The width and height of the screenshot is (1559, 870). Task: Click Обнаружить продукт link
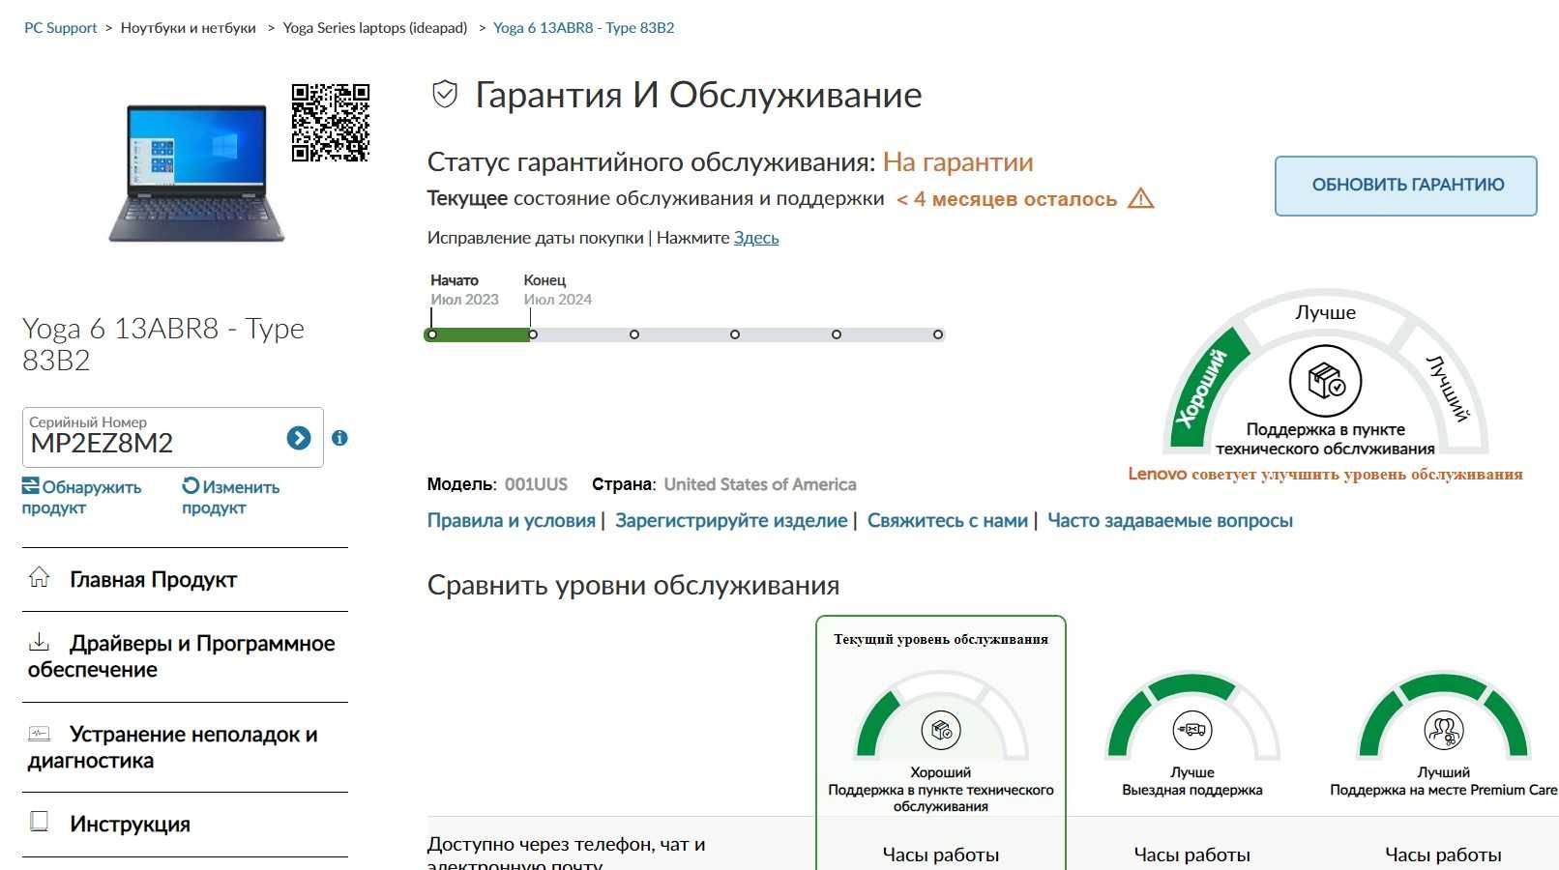tap(82, 497)
